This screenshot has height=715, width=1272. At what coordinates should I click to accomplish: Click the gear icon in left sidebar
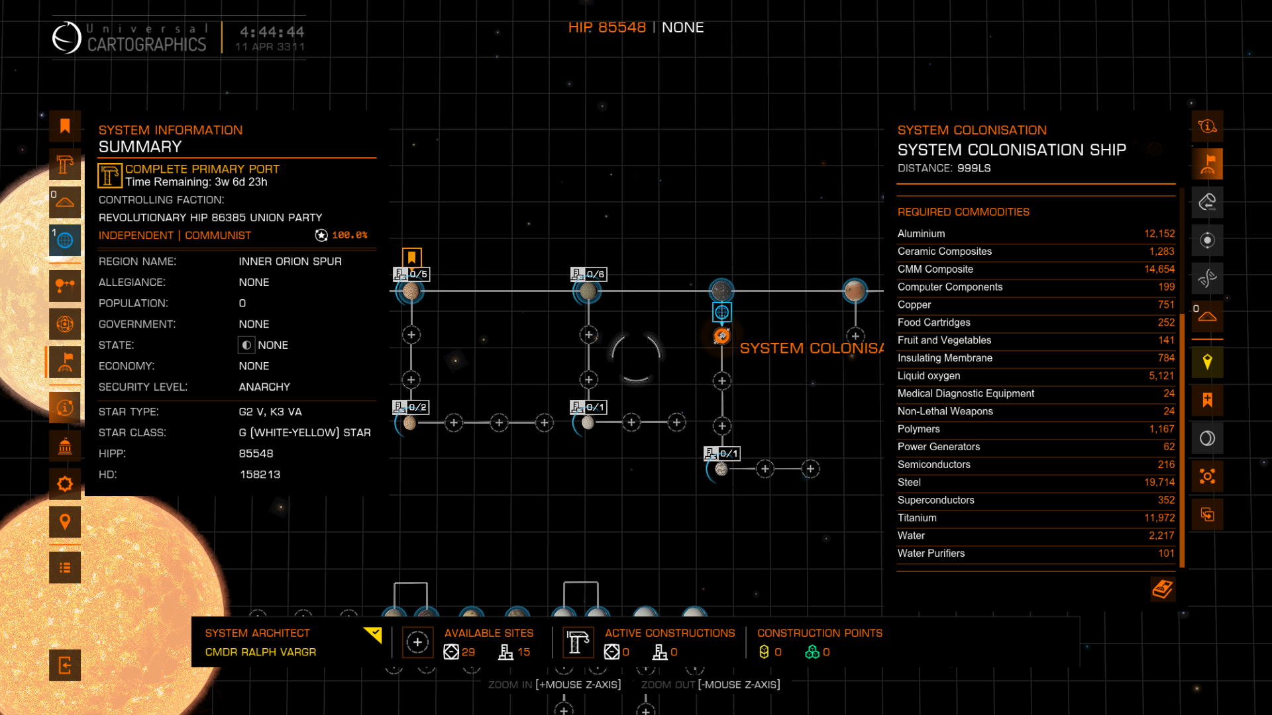pos(65,484)
